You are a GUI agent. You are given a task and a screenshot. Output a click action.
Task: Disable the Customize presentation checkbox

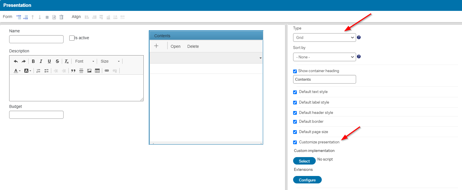click(295, 142)
